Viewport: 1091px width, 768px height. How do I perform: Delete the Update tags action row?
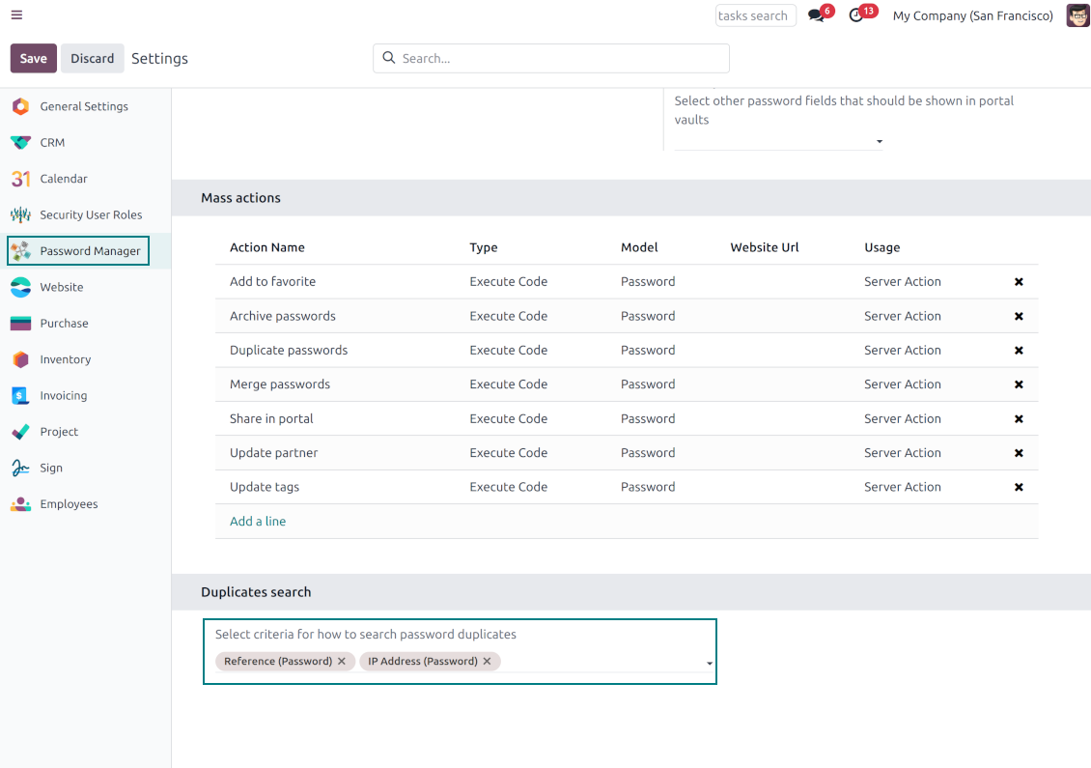click(x=1019, y=488)
